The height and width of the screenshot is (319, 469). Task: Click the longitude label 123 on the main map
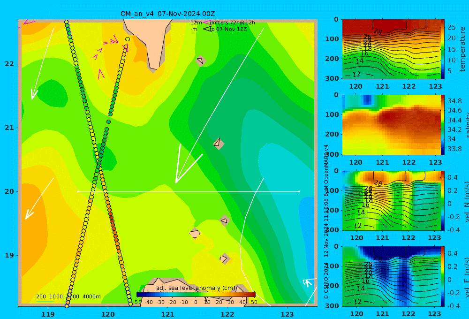pyautogui.click(x=287, y=314)
